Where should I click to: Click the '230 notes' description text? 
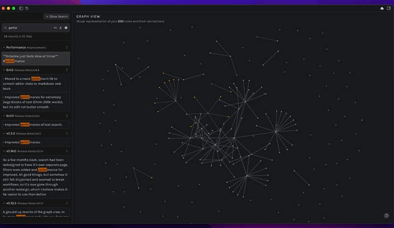tap(121, 21)
